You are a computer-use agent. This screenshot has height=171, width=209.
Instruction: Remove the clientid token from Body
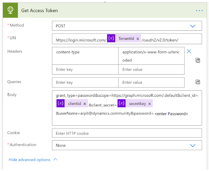click(x=85, y=104)
